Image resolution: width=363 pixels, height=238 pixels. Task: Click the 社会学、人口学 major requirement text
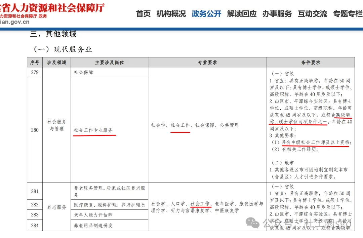[x=168, y=204]
